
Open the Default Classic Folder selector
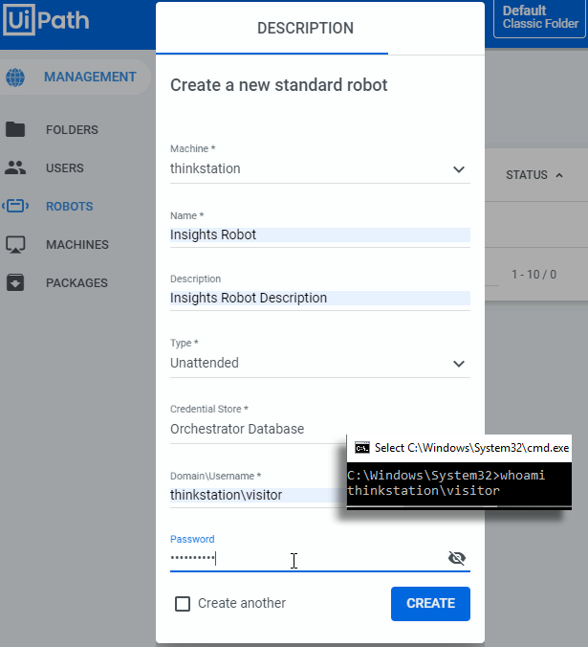click(537, 19)
